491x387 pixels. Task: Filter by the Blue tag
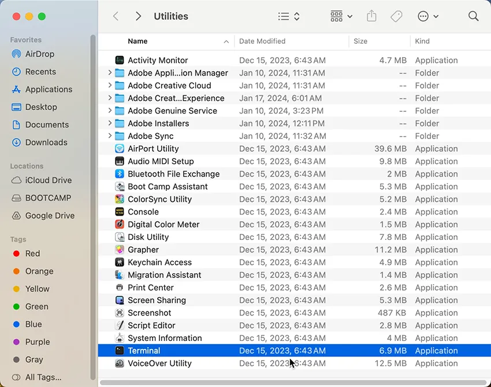coord(27,324)
